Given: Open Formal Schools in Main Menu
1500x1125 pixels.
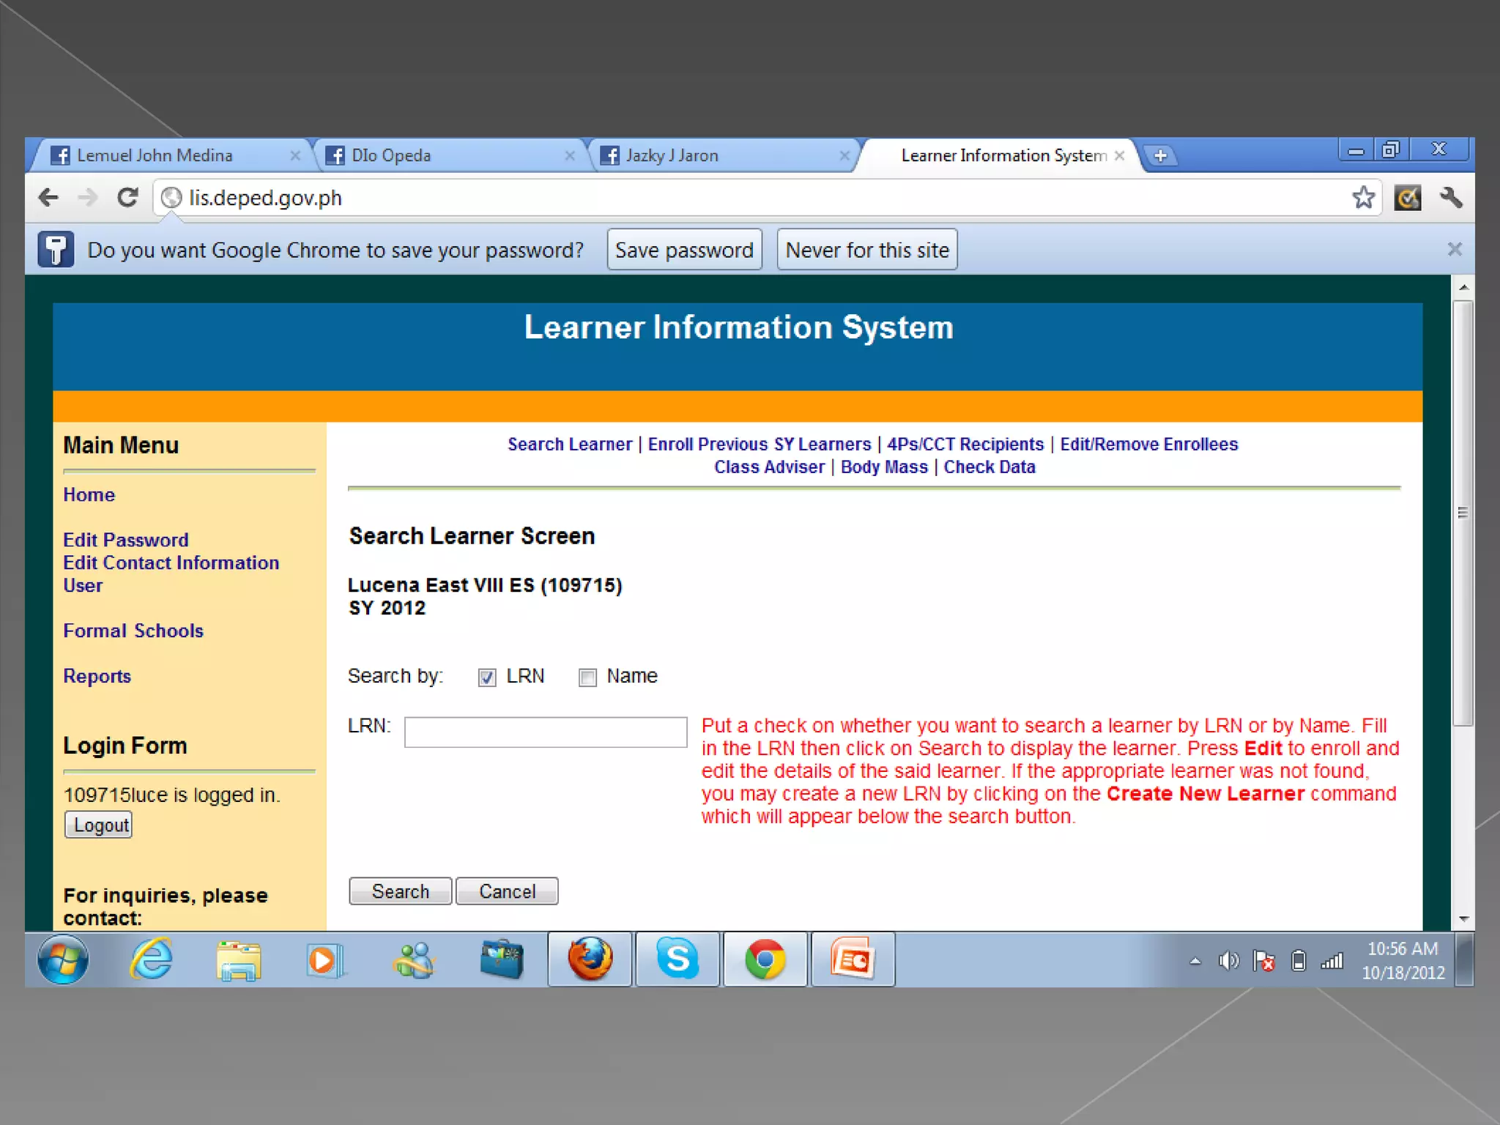Looking at the screenshot, I should tap(133, 631).
